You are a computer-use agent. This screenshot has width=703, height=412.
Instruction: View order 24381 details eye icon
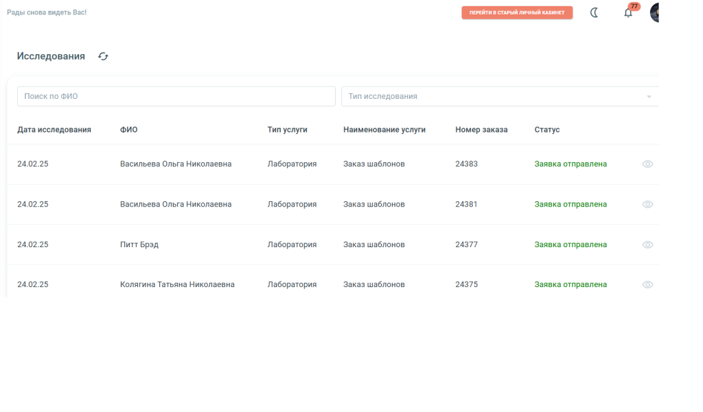(x=647, y=205)
